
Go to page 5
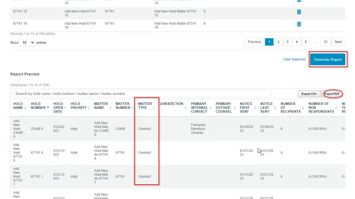click(306, 42)
